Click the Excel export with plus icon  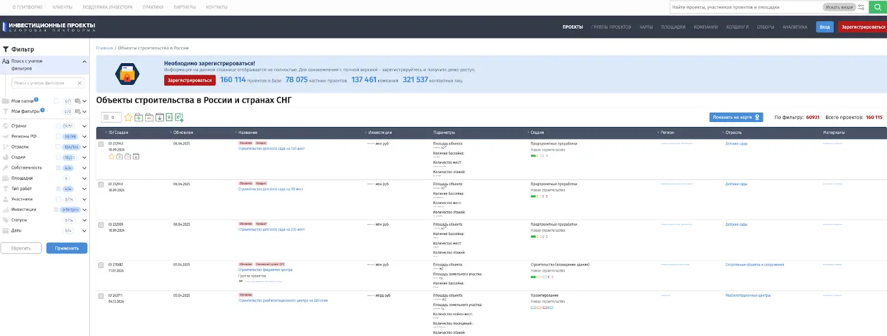[x=179, y=118]
